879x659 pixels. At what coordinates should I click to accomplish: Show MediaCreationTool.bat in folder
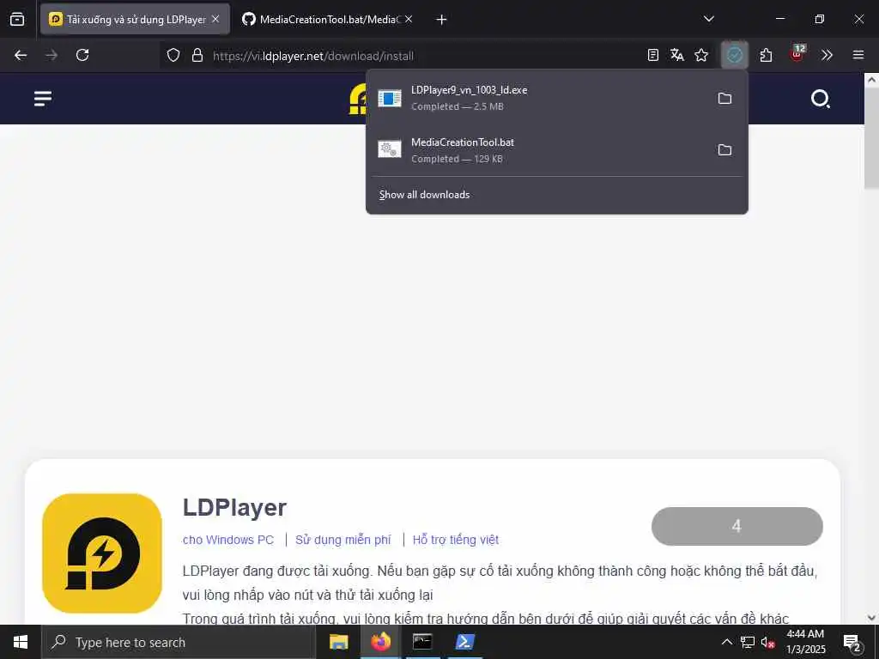(x=724, y=149)
